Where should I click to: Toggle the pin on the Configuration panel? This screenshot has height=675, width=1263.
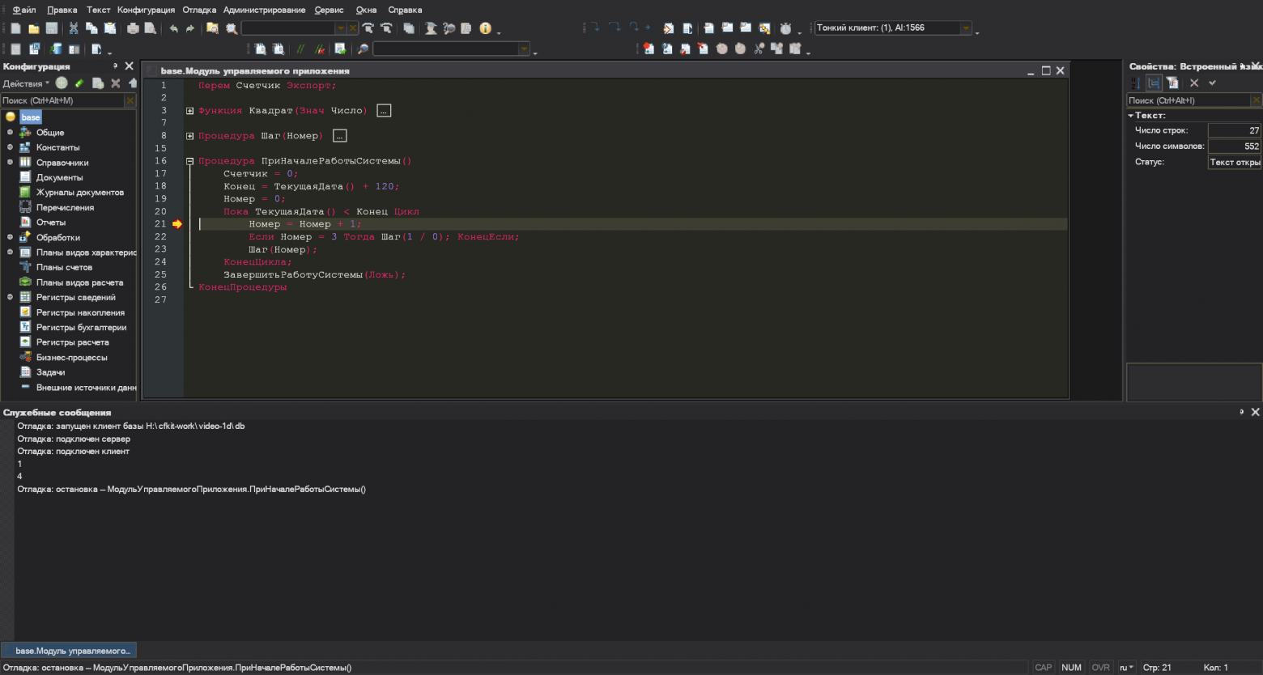tap(115, 66)
